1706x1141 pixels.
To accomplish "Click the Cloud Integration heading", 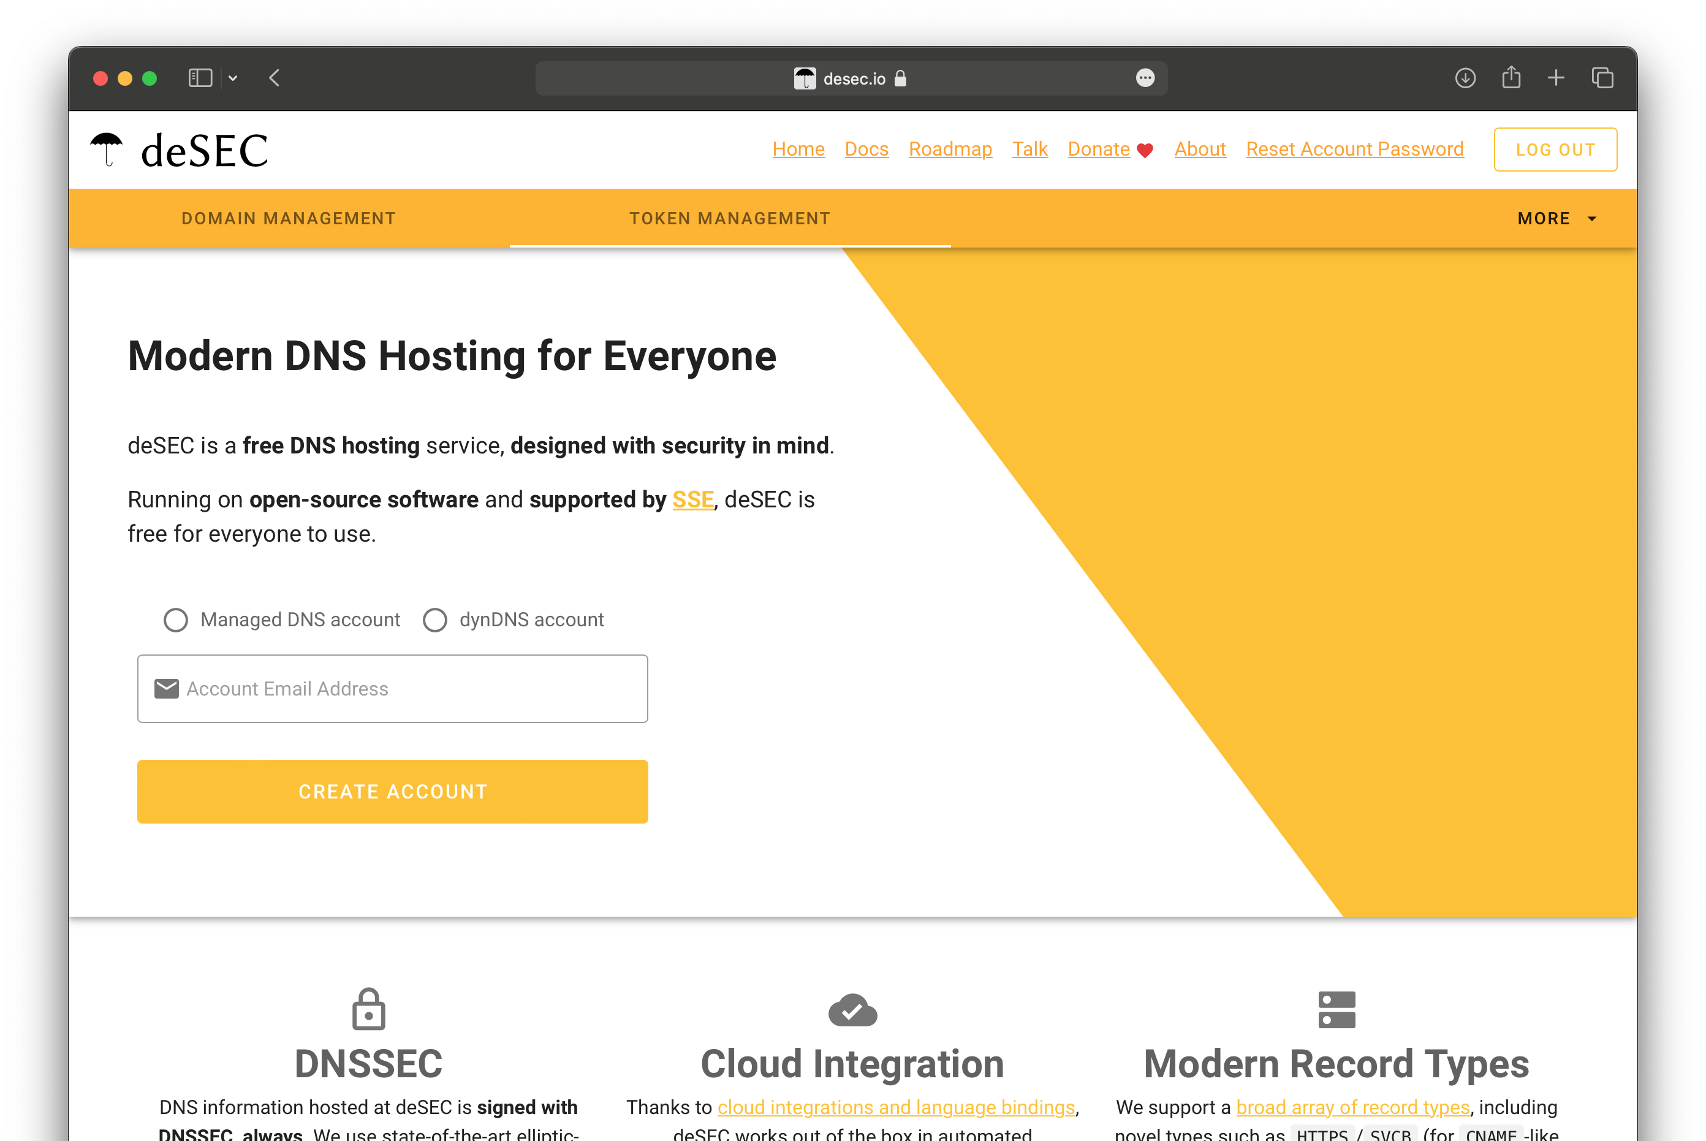I will pyautogui.click(x=852, y=1064).
